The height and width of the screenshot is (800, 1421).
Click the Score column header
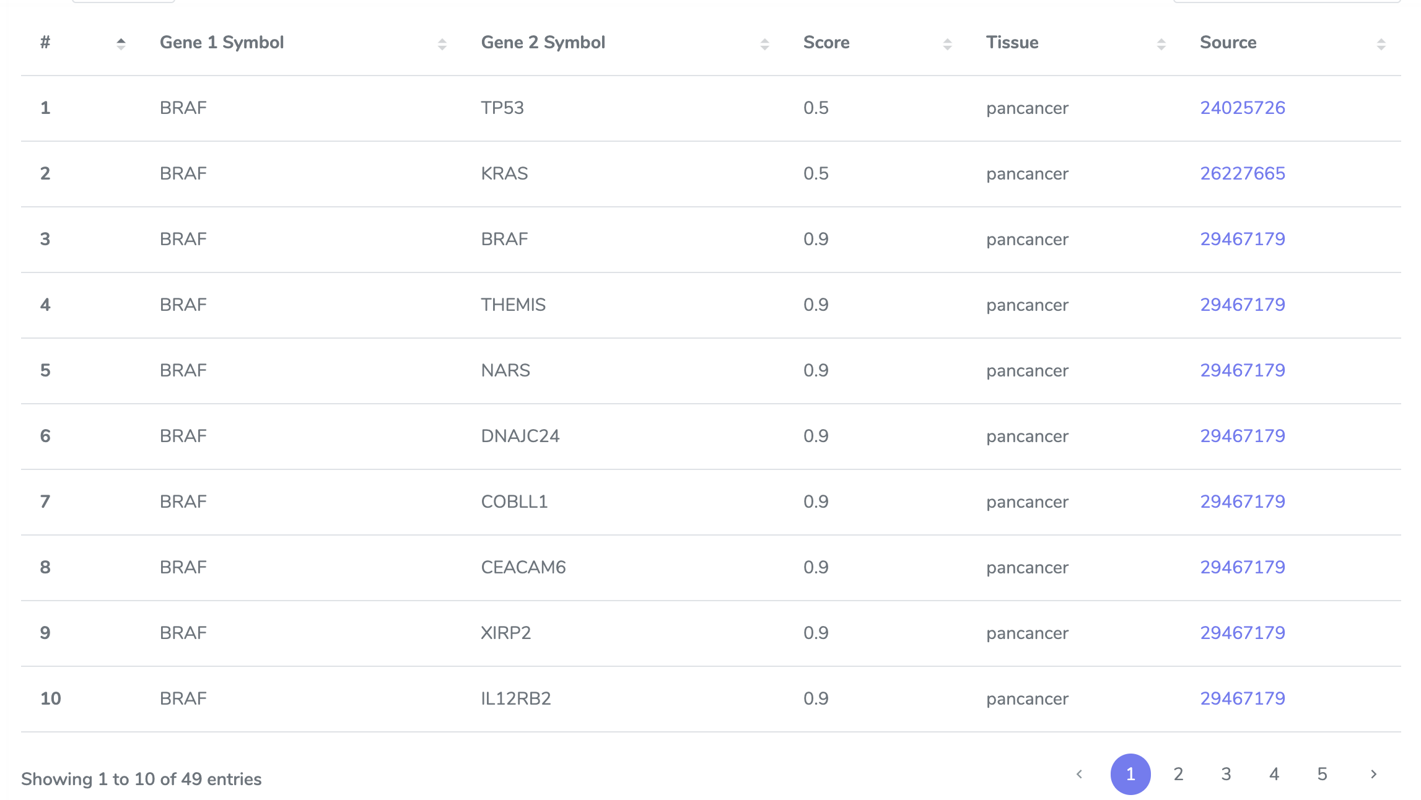pyautogui.click(x=826, y=42)
